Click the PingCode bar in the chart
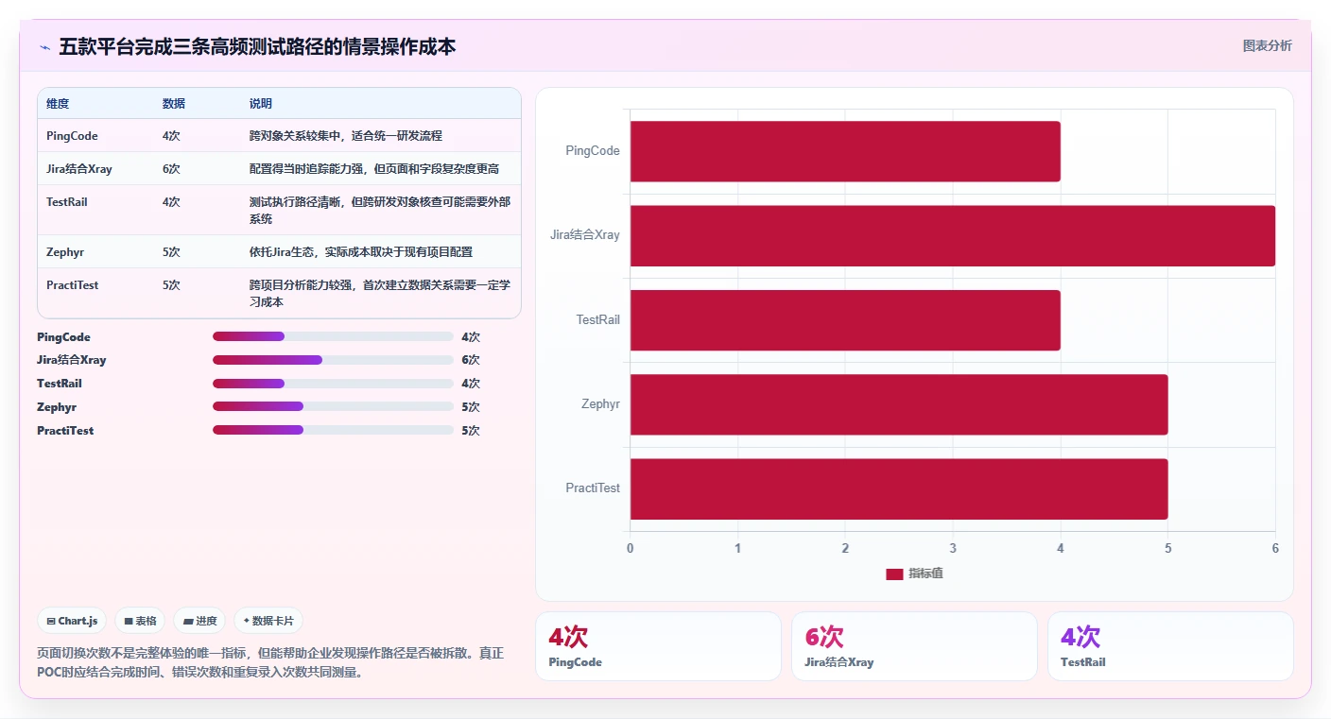 845,151
